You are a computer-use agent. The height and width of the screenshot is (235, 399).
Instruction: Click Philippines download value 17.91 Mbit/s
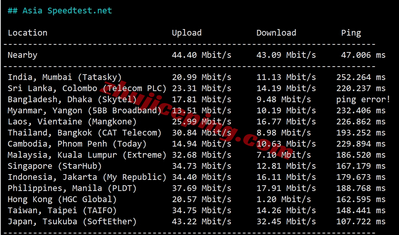tap(286, 188)
